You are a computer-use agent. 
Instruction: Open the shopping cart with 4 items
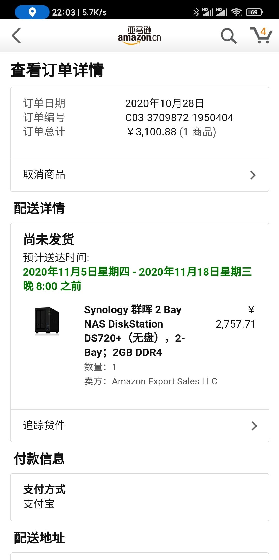point(261,35)
